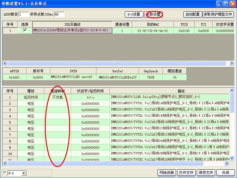Save the configuration with 保存文件
The image size is (237, 178).
pos(206,173)
